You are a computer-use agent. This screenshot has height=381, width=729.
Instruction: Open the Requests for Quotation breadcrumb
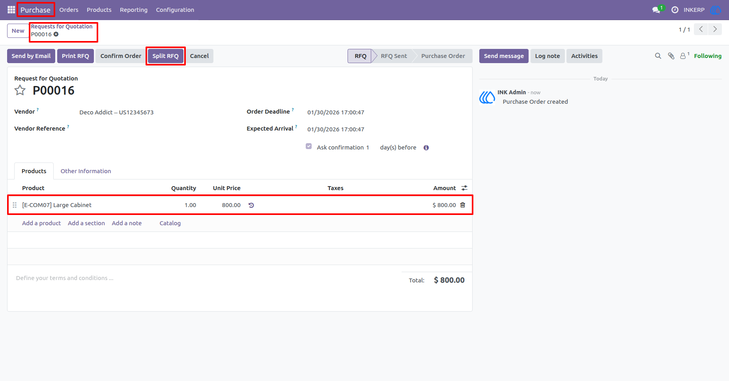pos(62,26)
